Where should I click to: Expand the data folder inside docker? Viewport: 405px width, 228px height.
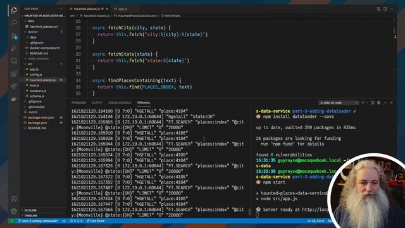tap(32, 37)
